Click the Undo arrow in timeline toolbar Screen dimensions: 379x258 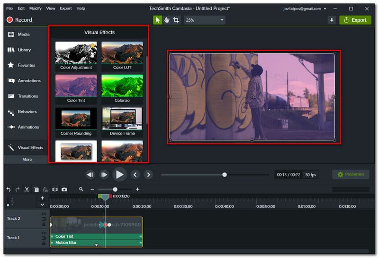tap(9, 189)
